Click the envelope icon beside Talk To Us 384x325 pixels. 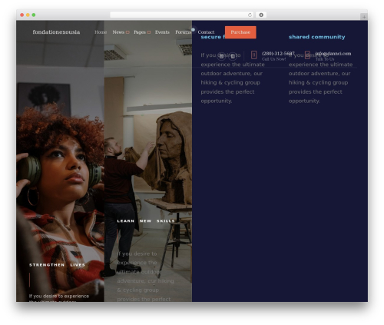pos(307,55)
